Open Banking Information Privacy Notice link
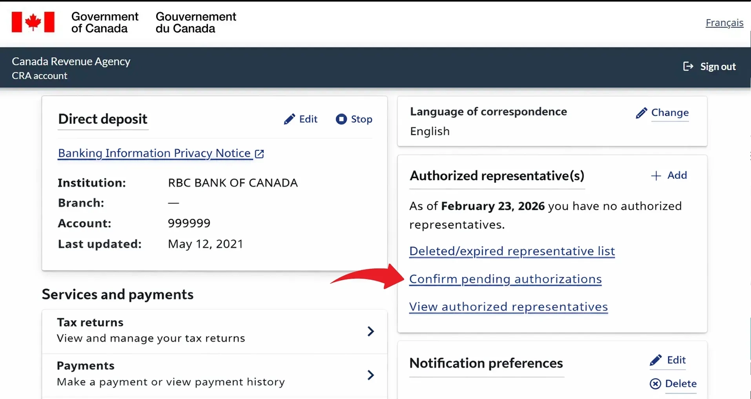751x399 pixels. (154, 153)
